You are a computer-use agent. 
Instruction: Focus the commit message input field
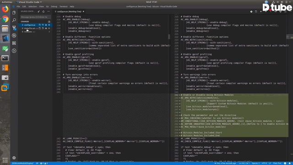click(x=35, y=17)
